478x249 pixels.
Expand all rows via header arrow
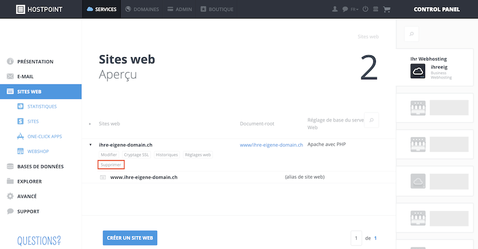pos(90,124)
